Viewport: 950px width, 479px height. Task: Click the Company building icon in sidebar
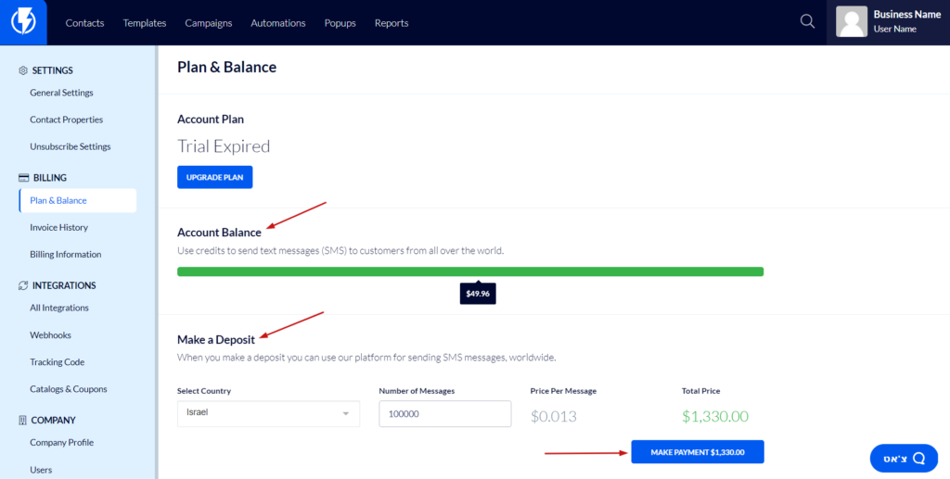coord(23,421)
